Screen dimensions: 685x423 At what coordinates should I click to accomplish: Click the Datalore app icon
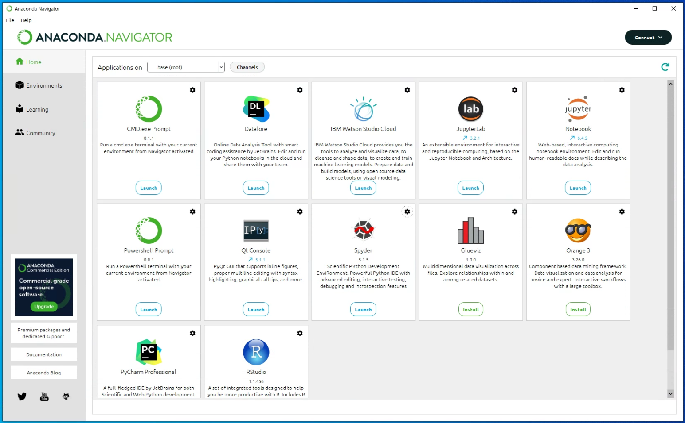pyautogui.click(x=256, y=109)
